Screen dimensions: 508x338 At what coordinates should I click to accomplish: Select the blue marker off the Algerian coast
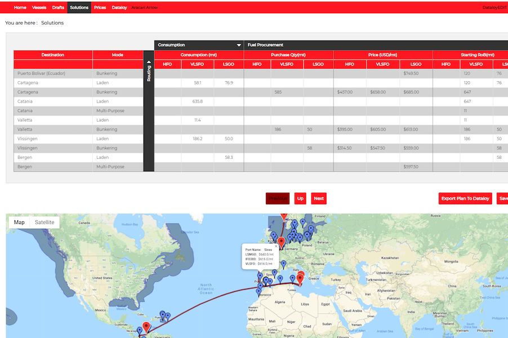click(x=280, y=279)
